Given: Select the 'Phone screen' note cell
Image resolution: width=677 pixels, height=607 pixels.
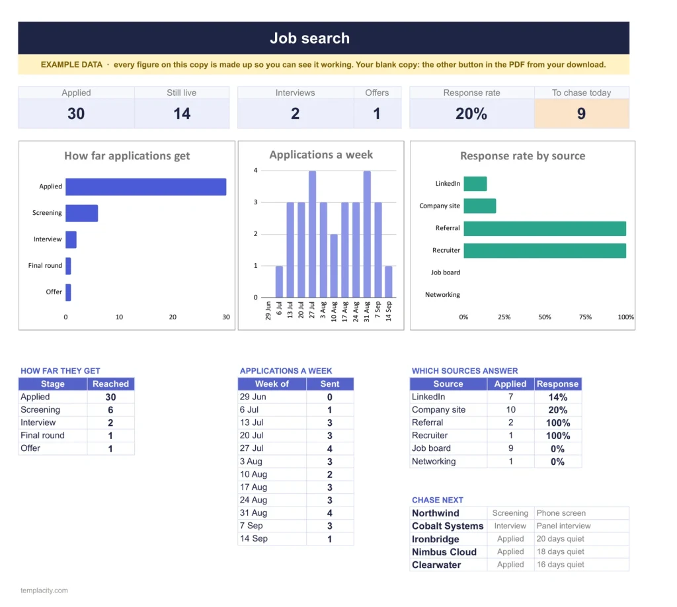Looking at the screenshot, I should point(582,513).
